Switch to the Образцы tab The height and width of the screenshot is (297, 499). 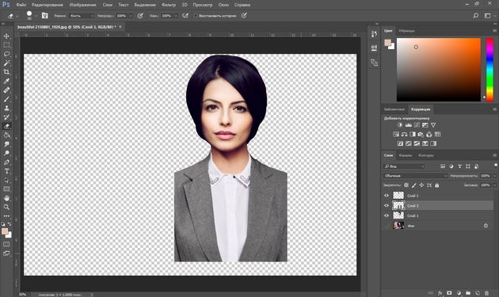point(406,31)
